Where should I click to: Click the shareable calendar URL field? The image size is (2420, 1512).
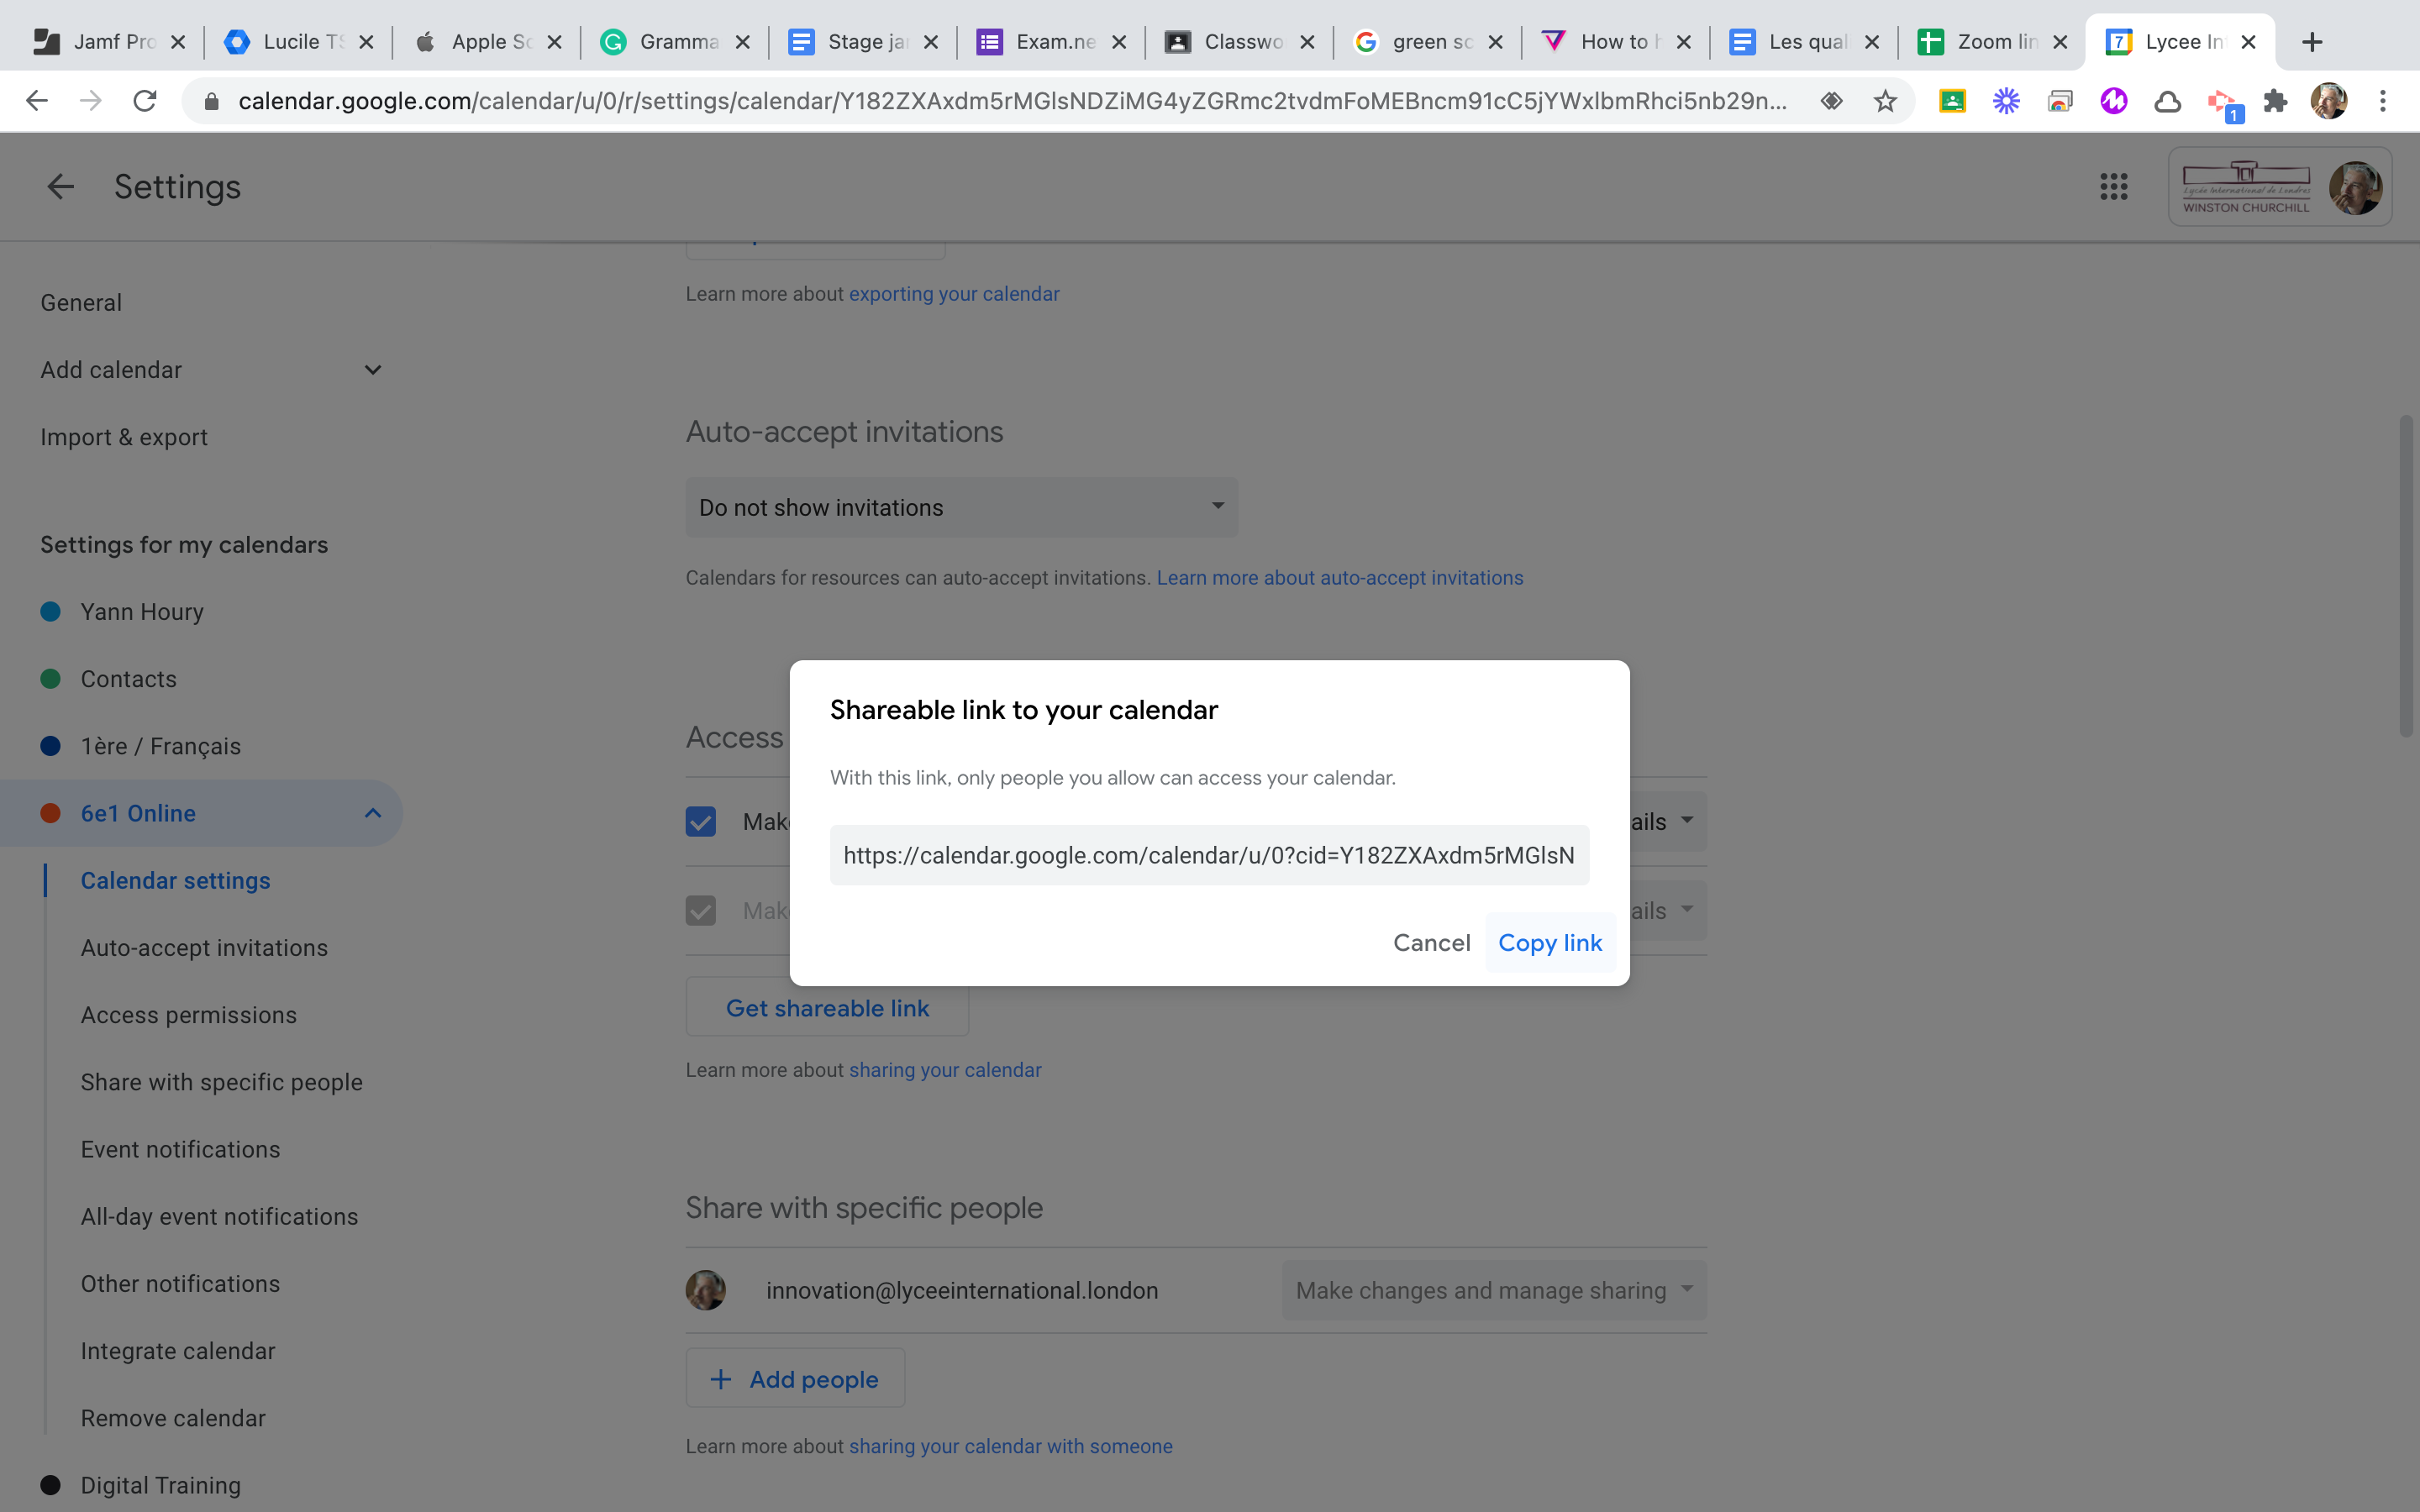tap(1209, 856)
